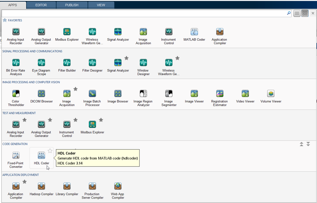Screen dimensions: 317x203
Task: Open Color Thresholder app
Action: 16,98
